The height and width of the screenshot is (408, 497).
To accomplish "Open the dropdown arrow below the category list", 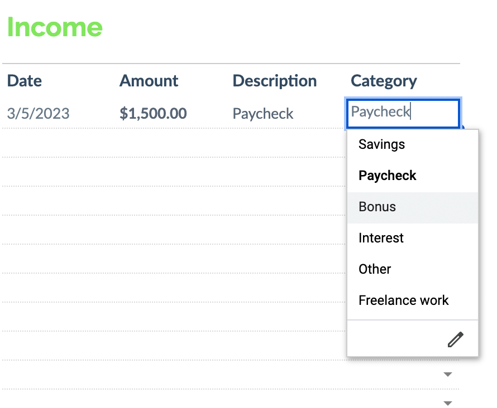I will pyautogui.click(x=448, y=374).
